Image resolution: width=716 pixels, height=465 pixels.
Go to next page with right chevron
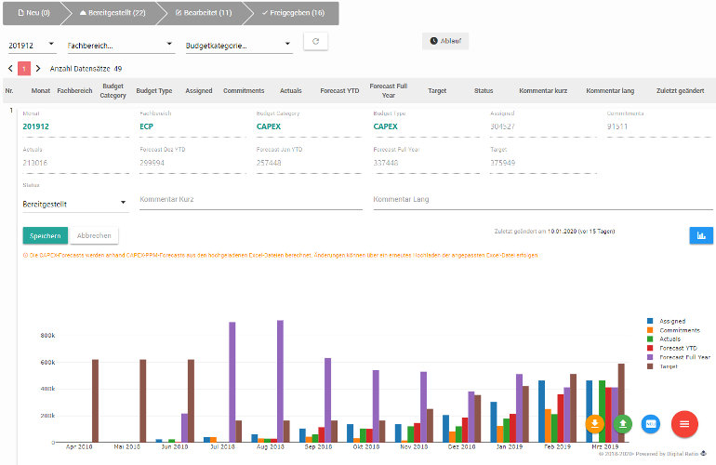(x=39, y=69)
